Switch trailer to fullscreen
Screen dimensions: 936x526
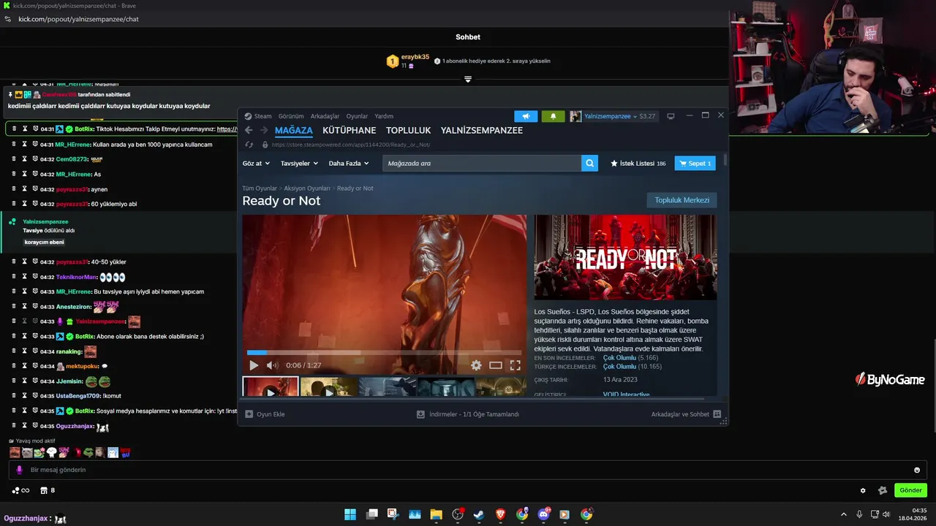click(x=515, y=365)
